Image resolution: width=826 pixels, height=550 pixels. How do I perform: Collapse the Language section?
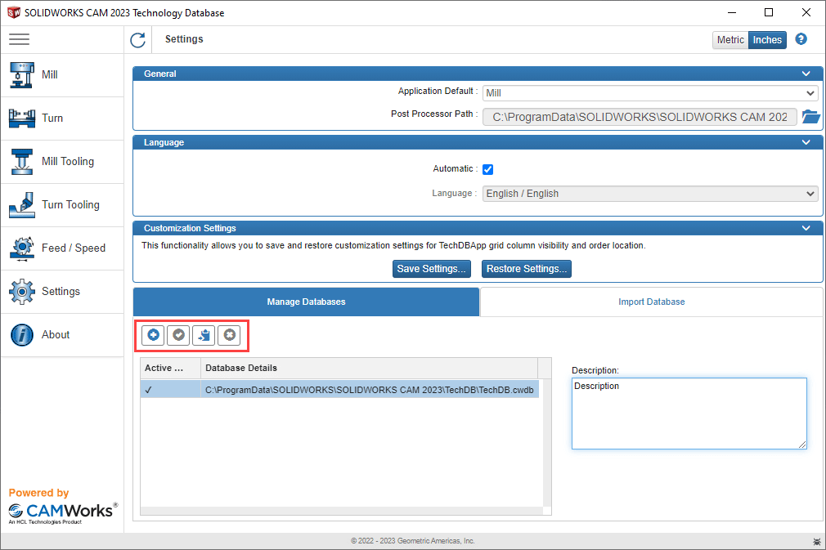click(806, 142)
